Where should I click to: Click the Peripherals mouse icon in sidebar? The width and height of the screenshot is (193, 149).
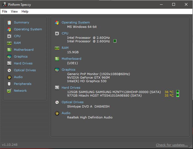(9, 84)
